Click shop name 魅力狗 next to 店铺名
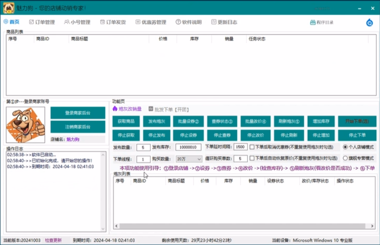 click(x=73, y=139)
